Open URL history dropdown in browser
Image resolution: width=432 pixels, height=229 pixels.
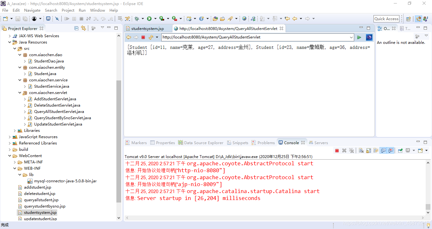351,37
